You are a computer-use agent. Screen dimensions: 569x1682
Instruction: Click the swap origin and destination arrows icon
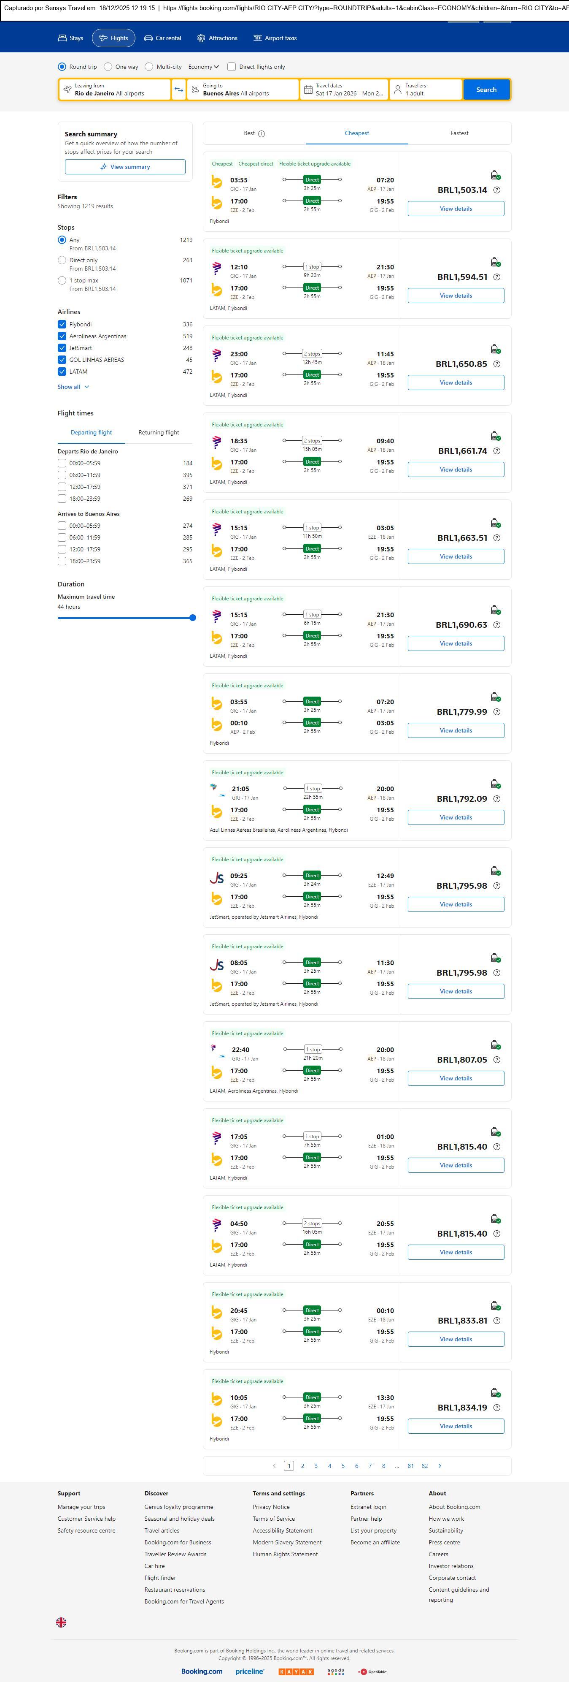coord(179,90)
